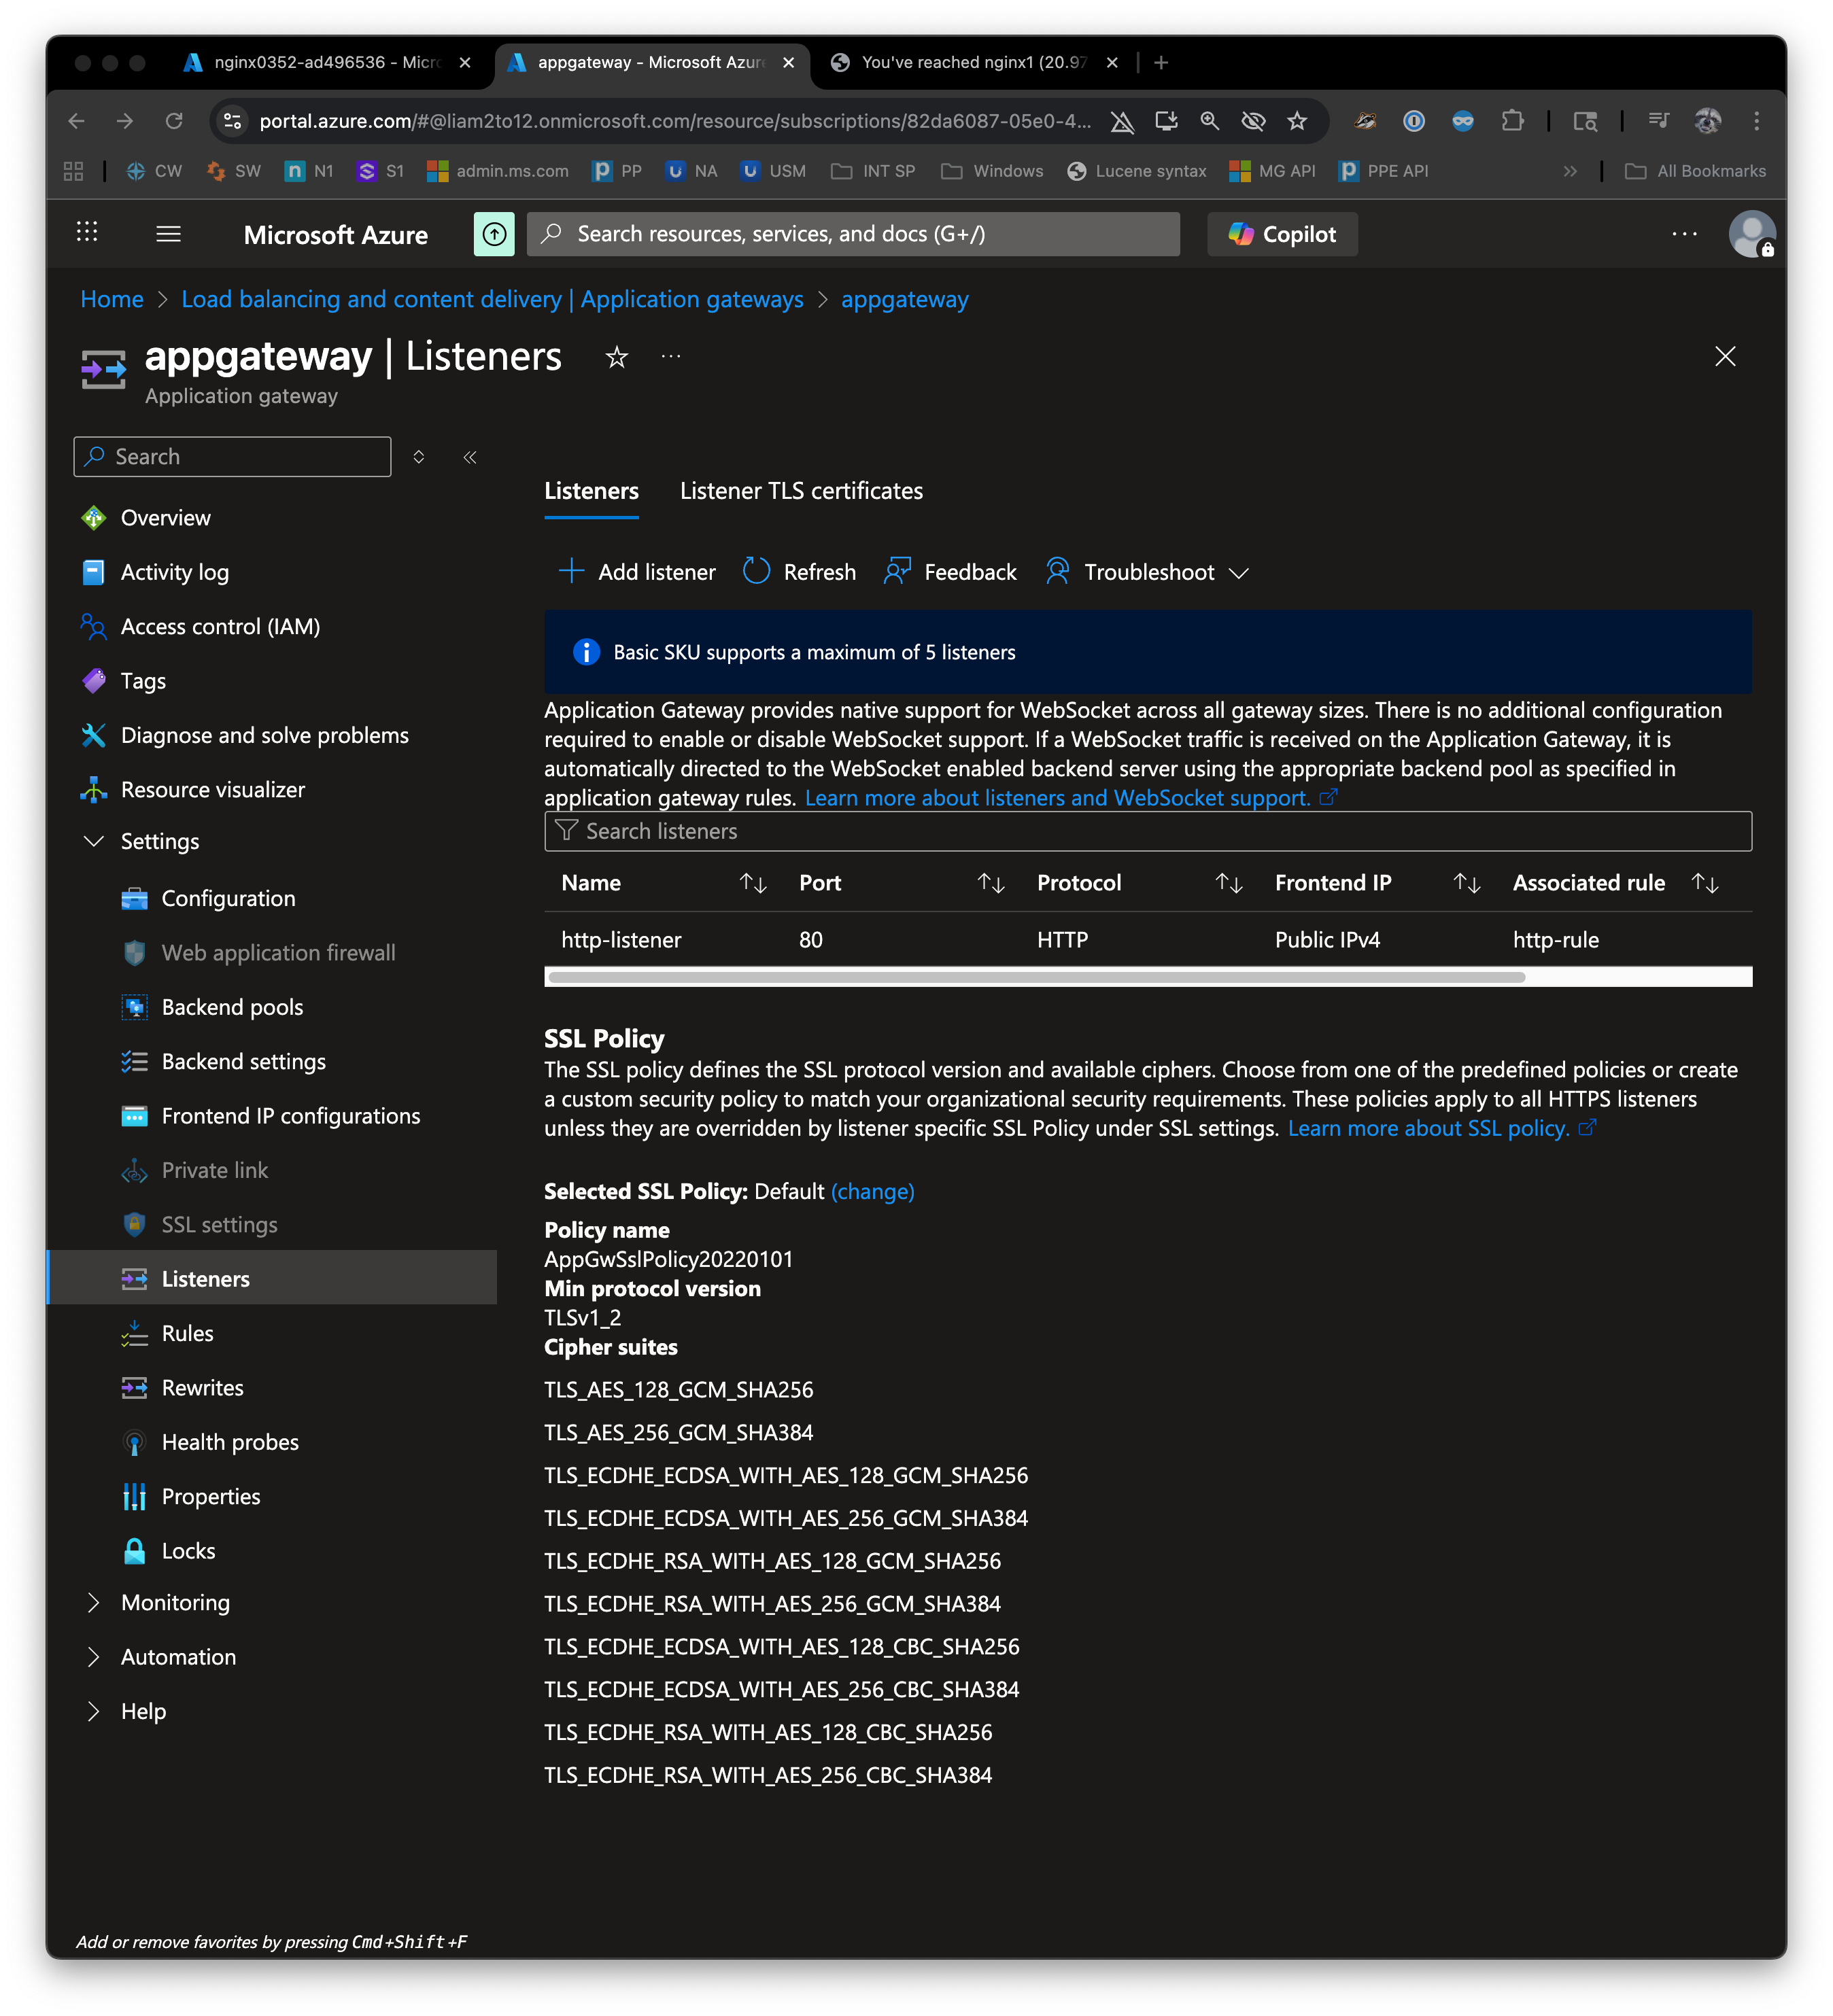1833x2016 pixels.
Task: Click the change SSL policy link
Action: [x=872, y=1191]
